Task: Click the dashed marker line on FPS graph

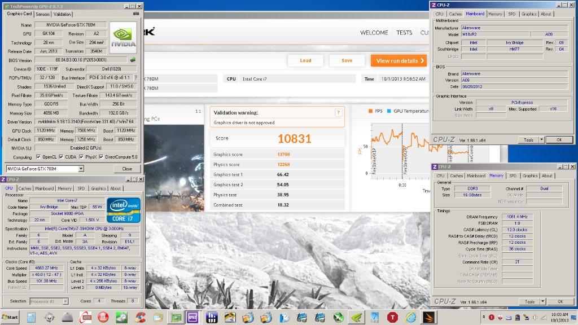Action: (x=402, y=151)
